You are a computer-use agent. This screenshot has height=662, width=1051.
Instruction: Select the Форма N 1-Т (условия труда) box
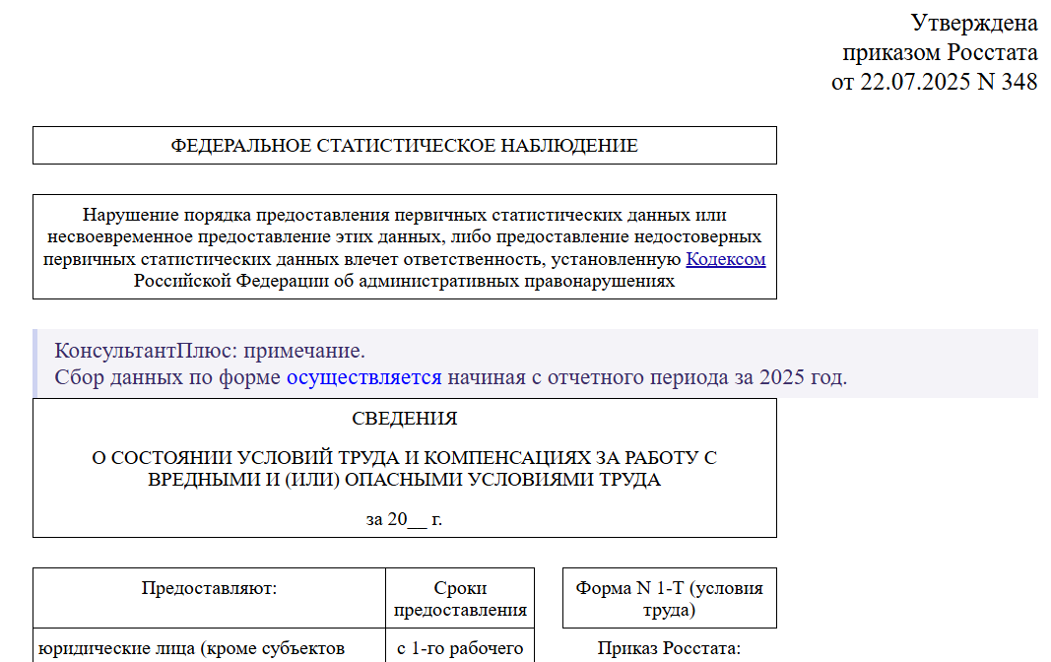(x=669, y=599)
